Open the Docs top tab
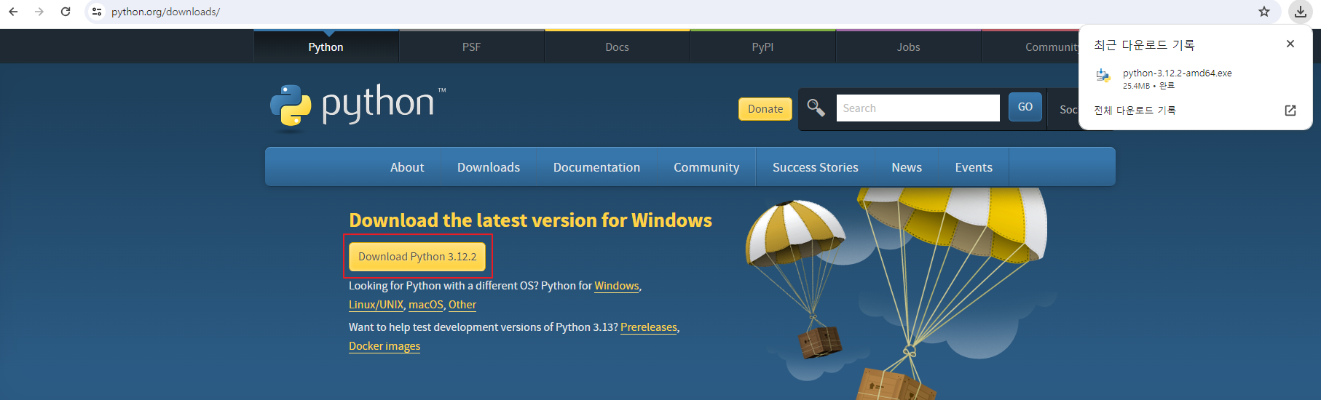Screen dimensions: 1321x400 617,47
